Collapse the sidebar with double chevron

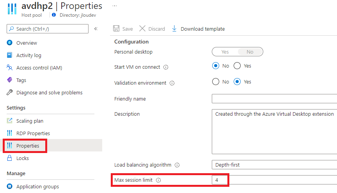96,29
